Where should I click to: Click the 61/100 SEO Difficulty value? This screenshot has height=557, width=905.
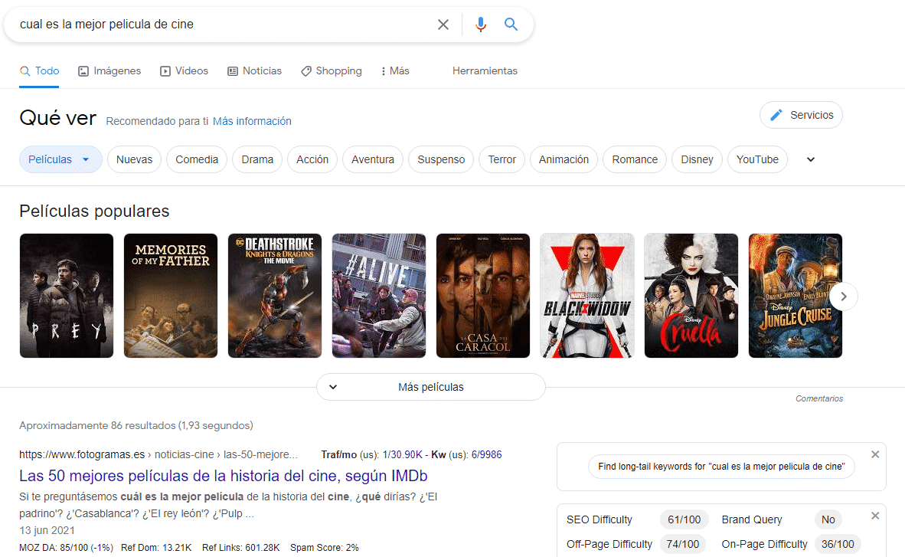tap(684, 519)
